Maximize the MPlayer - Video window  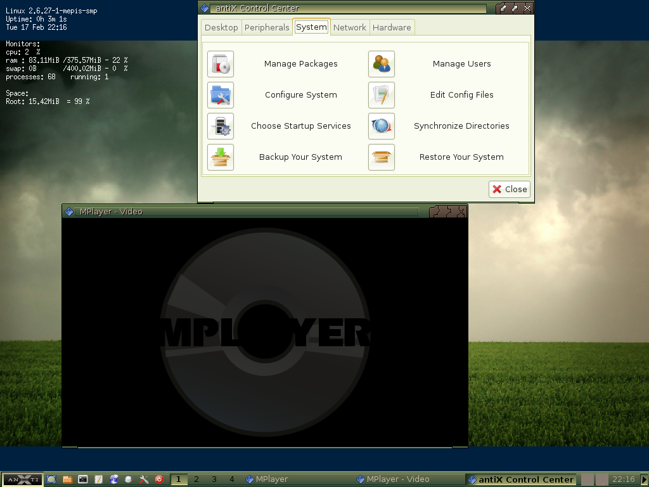[449, 212]
